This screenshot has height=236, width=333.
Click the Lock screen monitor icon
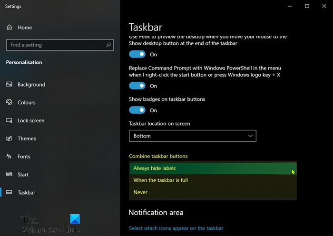(9, 120)
